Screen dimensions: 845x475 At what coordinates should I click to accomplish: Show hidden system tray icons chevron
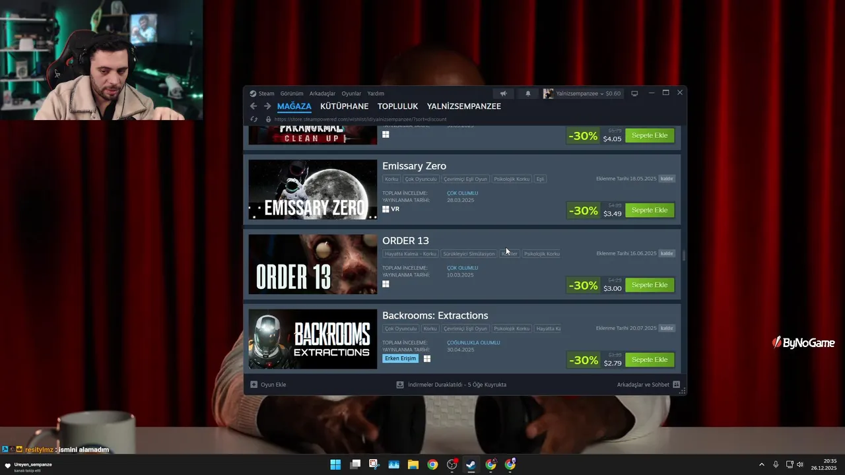coord(761,464)
